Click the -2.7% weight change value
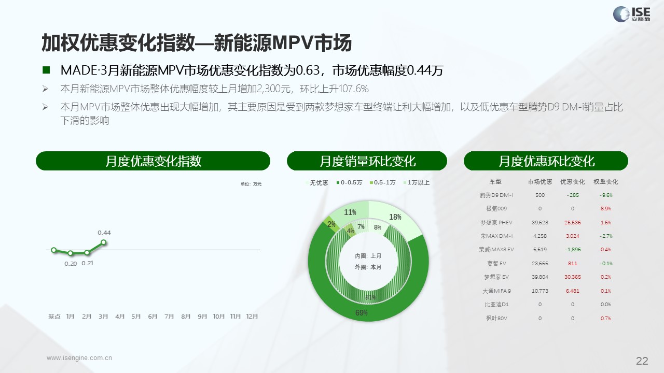 click(605, 236)
